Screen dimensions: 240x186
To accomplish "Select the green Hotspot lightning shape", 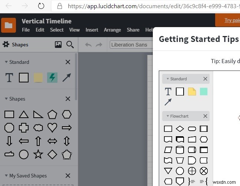I will (52, 78).
